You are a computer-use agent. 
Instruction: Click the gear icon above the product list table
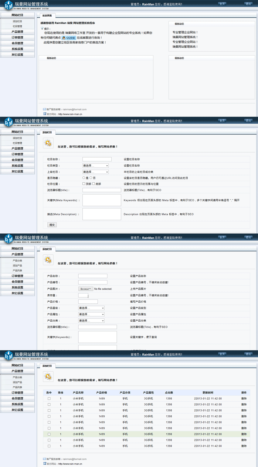click(48, 377)
